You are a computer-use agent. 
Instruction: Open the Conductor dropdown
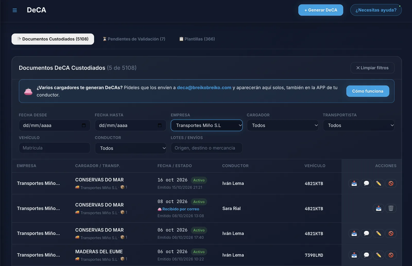[x=131, y=148]
